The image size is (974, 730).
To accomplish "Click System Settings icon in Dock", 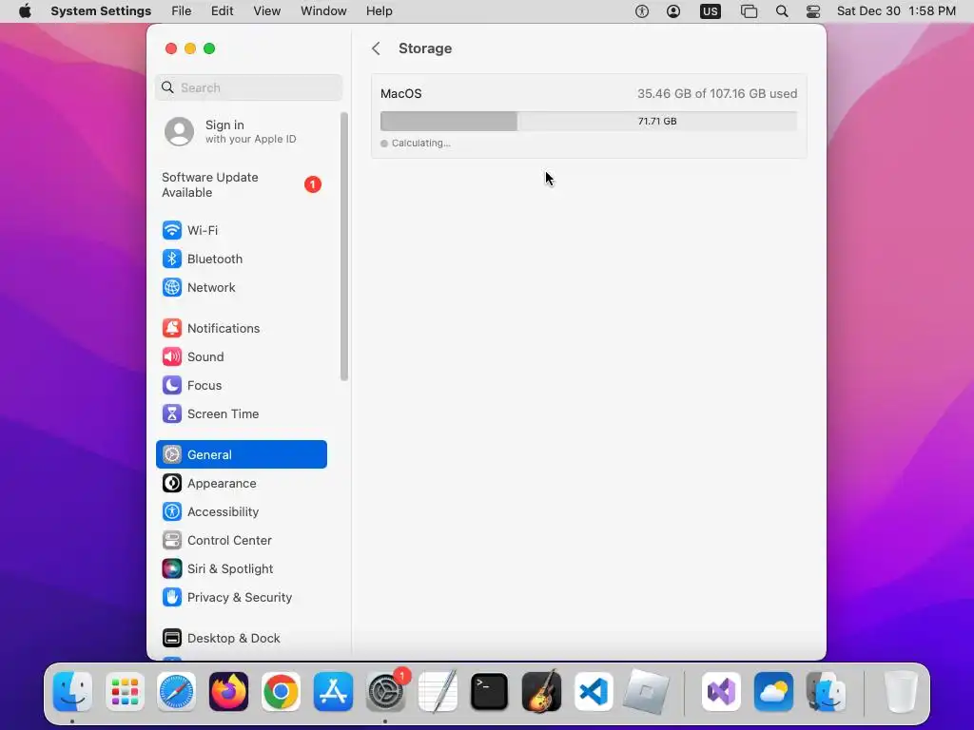I will [x=385, y=692].
